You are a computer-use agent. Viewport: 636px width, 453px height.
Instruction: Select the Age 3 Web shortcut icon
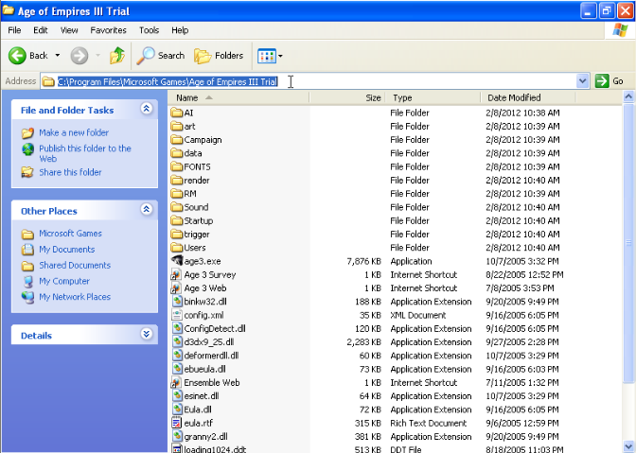coord(176,288)
